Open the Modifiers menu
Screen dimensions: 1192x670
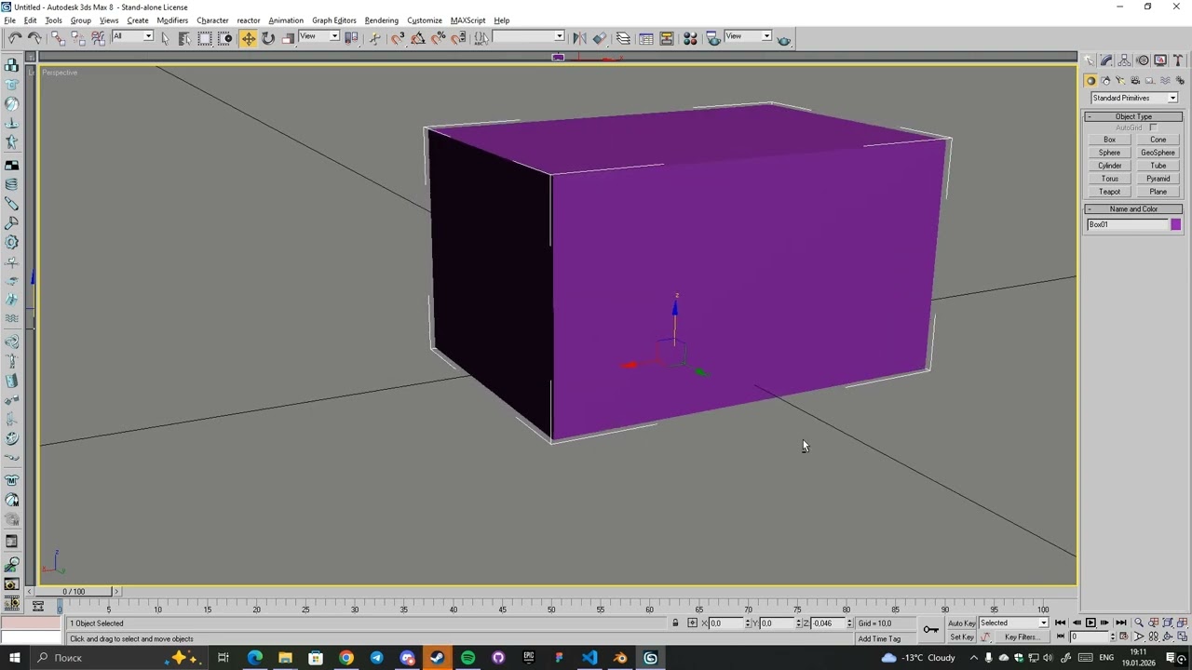(x=172, y=20)
